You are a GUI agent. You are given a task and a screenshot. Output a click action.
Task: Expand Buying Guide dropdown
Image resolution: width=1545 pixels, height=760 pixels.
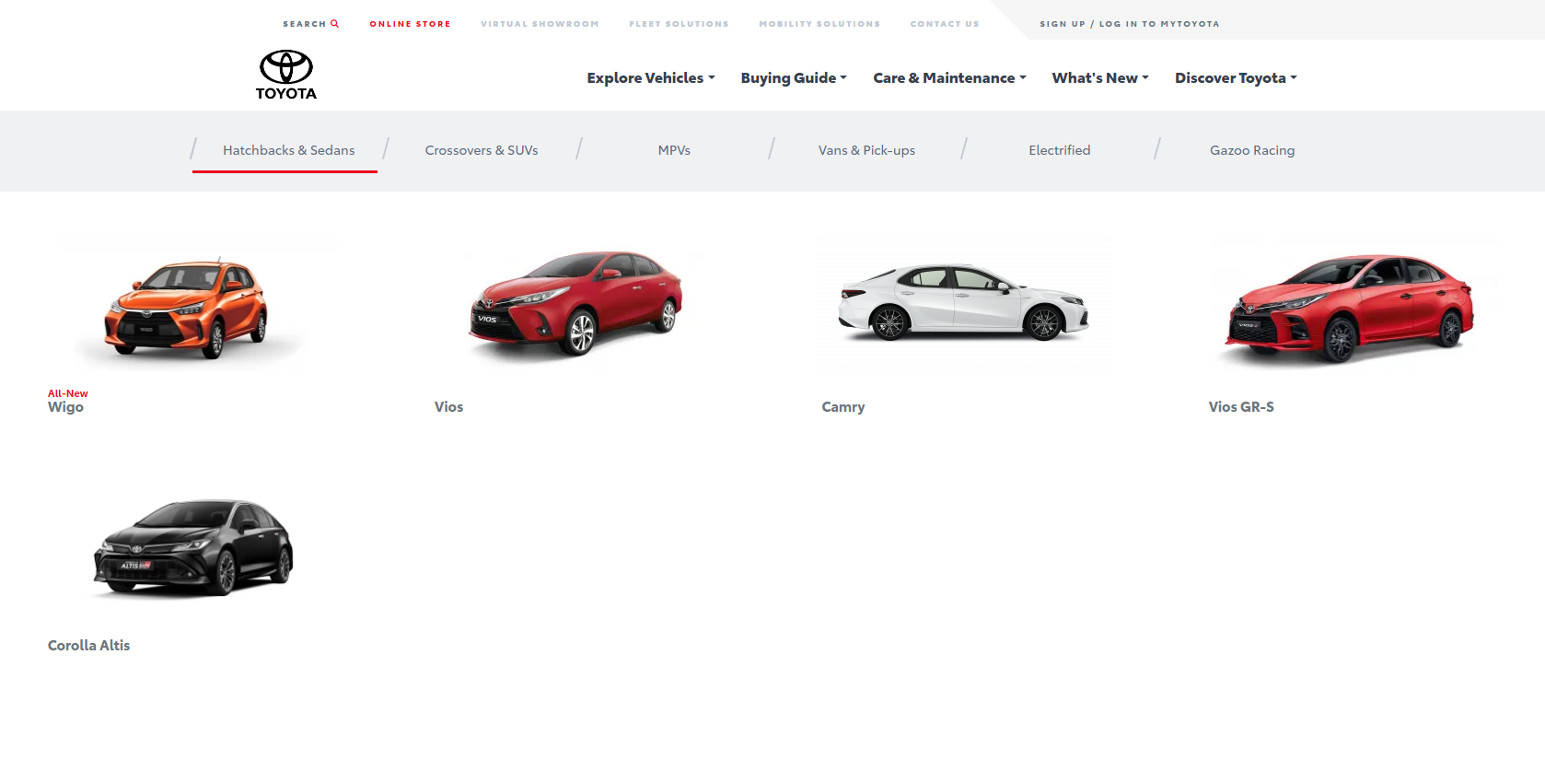[794, 78]
